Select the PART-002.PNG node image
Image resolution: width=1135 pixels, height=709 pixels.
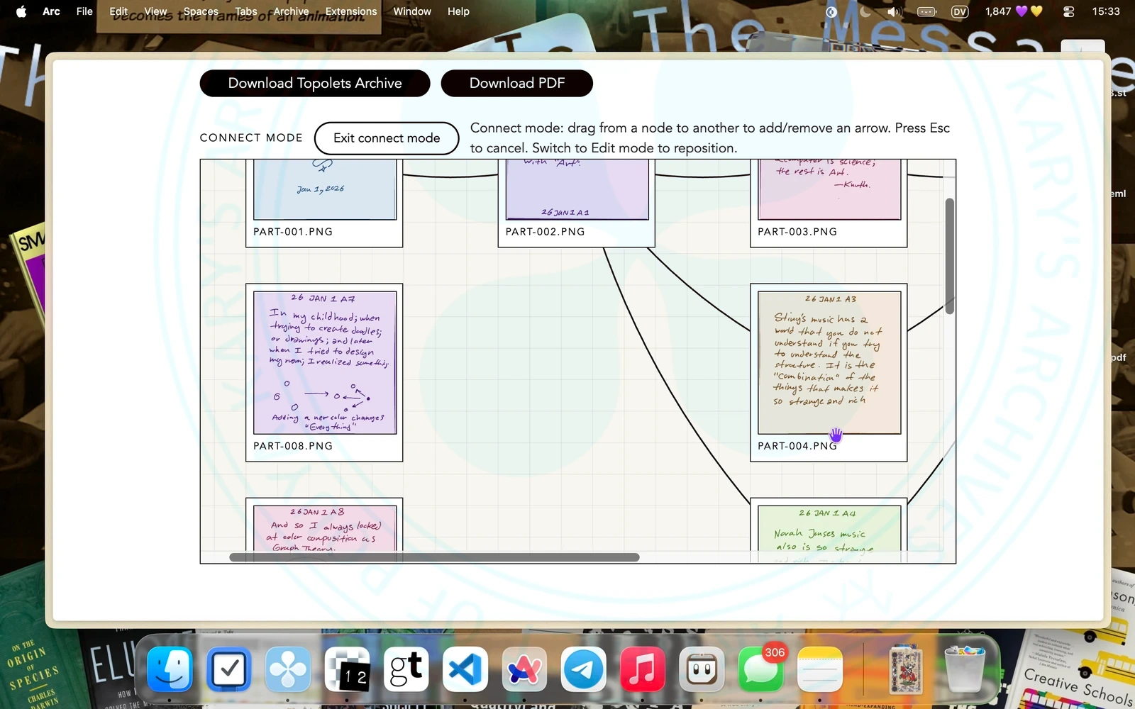(577, 189)
